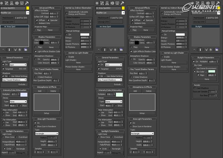Click the Skylight sky color map None button

207,79
